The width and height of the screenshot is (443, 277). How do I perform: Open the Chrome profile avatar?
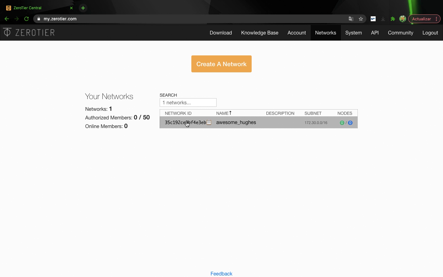tap(402, 19)
